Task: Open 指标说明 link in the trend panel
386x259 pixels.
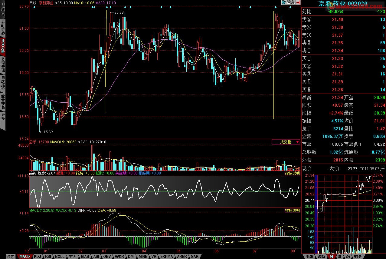Action: click(x=292, y=173)
